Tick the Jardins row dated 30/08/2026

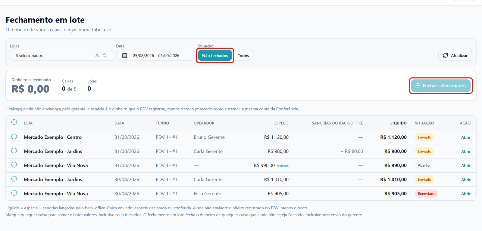pos(14,179)
